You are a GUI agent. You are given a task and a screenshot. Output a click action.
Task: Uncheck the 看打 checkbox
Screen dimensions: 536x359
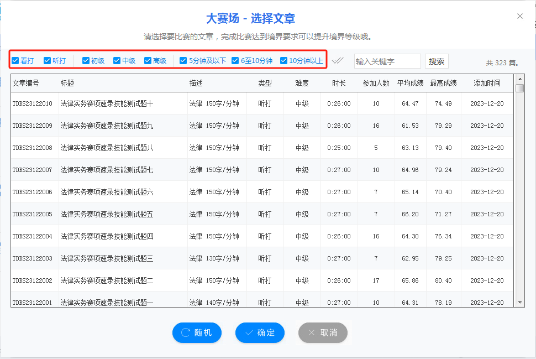coord(15,61)
